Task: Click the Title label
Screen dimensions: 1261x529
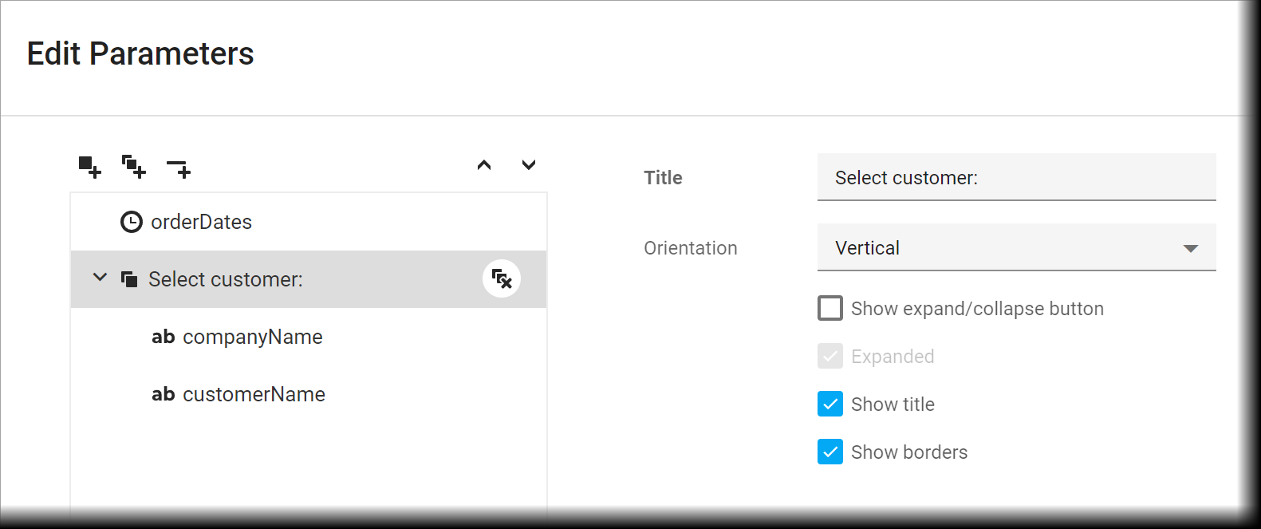Action: [x=663, y=178]
